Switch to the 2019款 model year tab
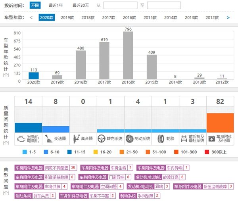This screenshot has height=201, width=238. pos(67,17)
